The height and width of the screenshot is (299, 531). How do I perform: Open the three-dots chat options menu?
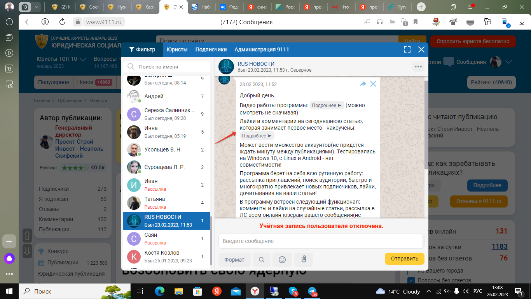click(418, 67)
